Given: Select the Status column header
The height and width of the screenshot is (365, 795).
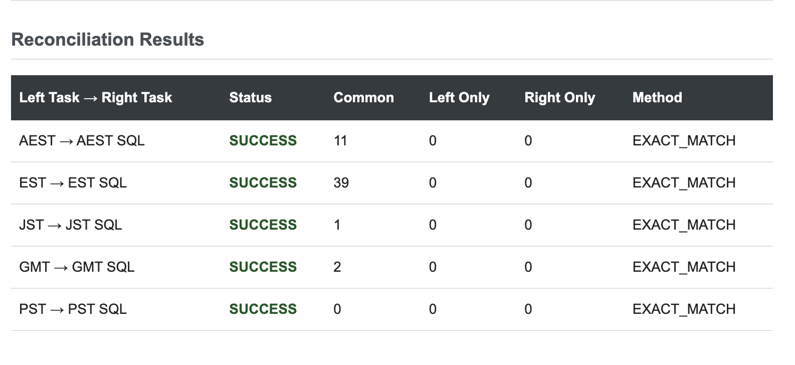Looking at the screenshot, I should (x=250, y=98).
